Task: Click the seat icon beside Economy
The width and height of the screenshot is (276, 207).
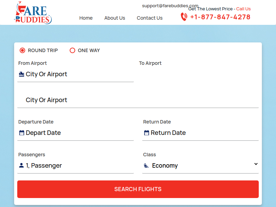Action: pos(147,166)
